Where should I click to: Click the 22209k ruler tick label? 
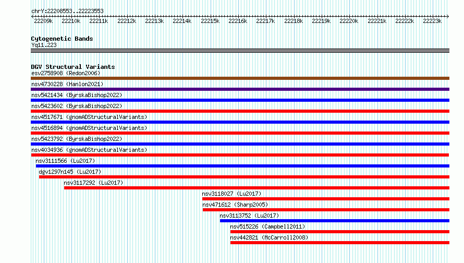click(x=43, y=21)
